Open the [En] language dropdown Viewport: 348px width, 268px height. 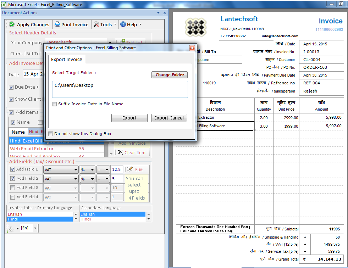pyautogui.click(x=35, y=228)
